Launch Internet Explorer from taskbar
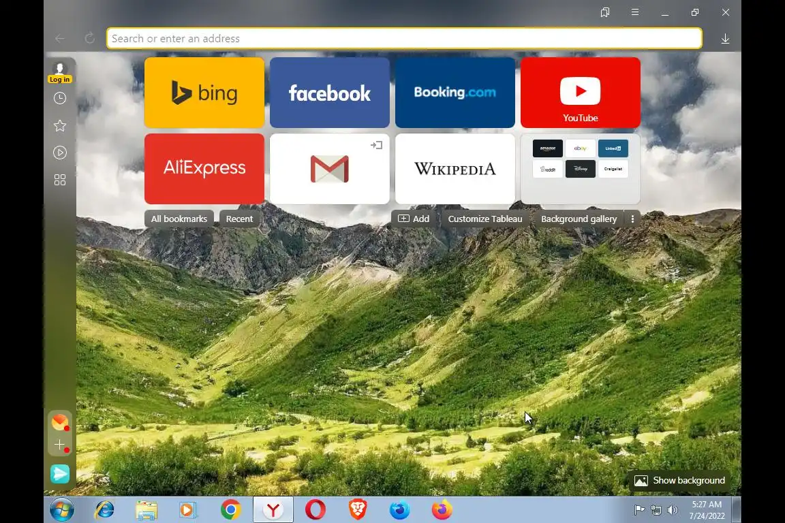This screenshot has width=785, height=523. (x=105, y=510)
